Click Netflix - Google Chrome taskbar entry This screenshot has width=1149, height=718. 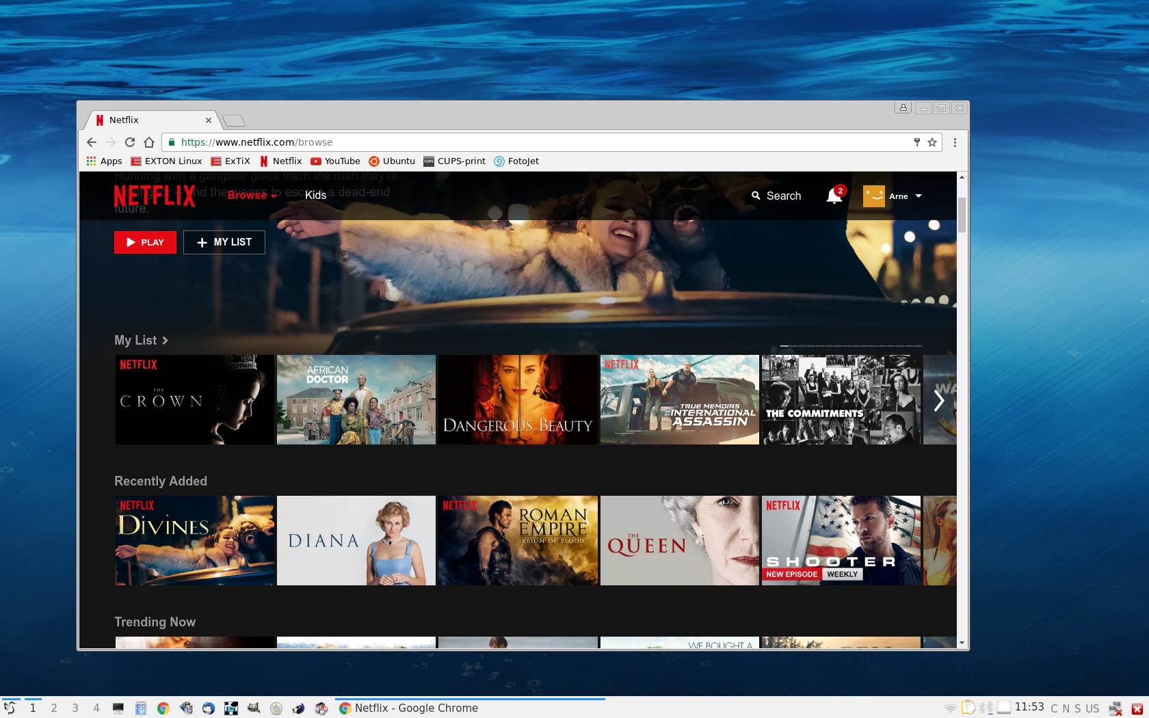point(470,708)
